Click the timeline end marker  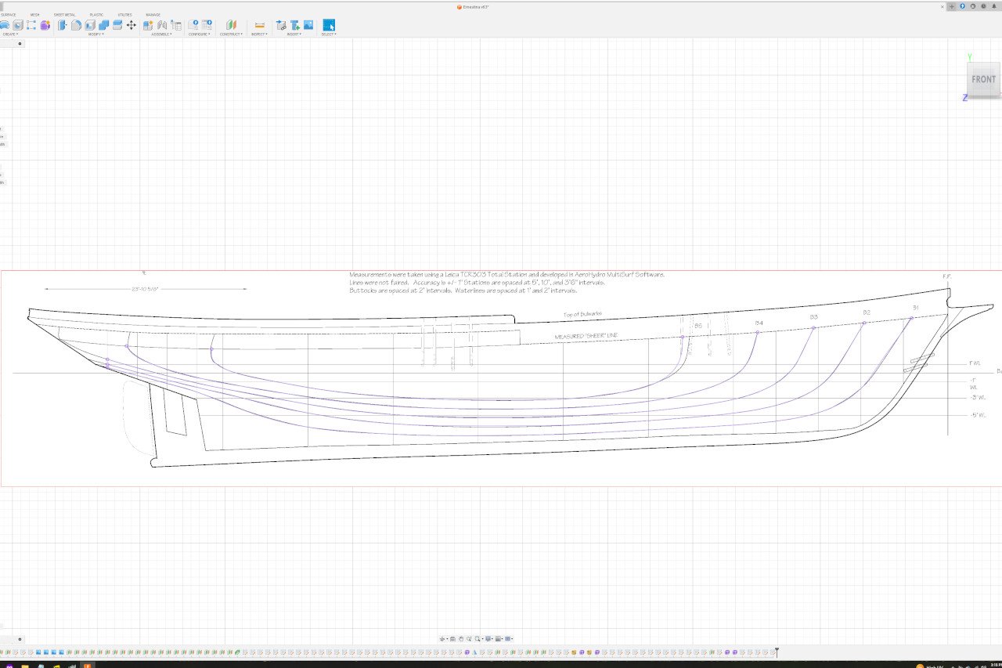coord(777,652)
